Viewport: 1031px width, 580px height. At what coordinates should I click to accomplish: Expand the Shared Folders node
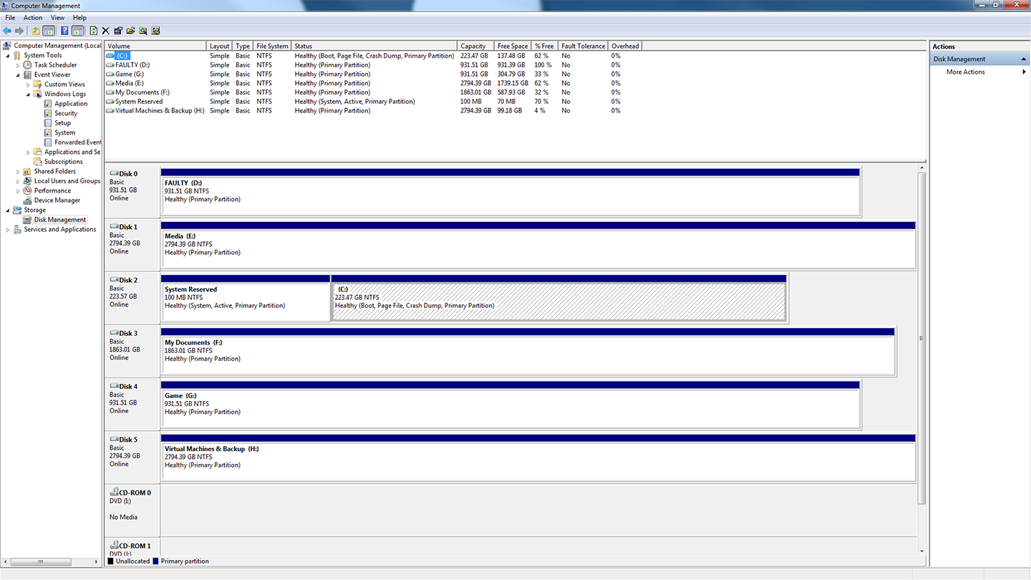pyautogui.click(x=18, y=172)
